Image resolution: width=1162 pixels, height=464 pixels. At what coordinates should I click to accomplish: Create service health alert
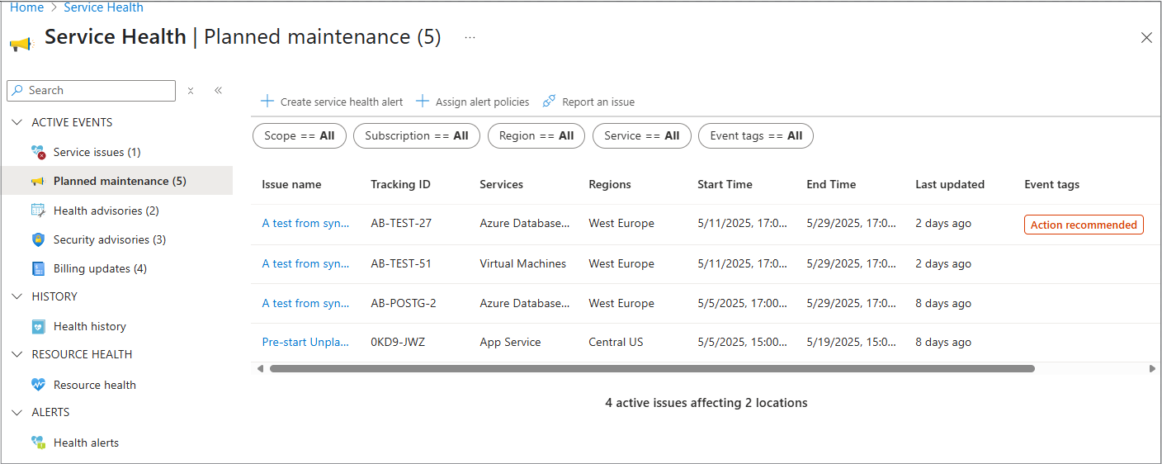point(332,102)
